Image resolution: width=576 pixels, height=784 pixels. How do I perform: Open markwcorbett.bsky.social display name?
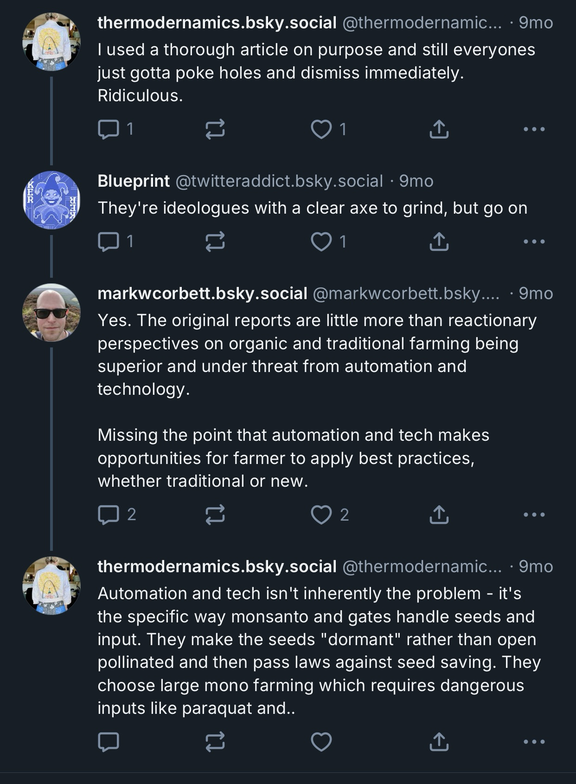(x=202, y=294)
